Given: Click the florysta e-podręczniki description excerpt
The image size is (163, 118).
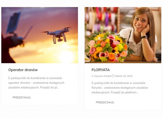Looking at the screenshot, I should coord(120,88).
